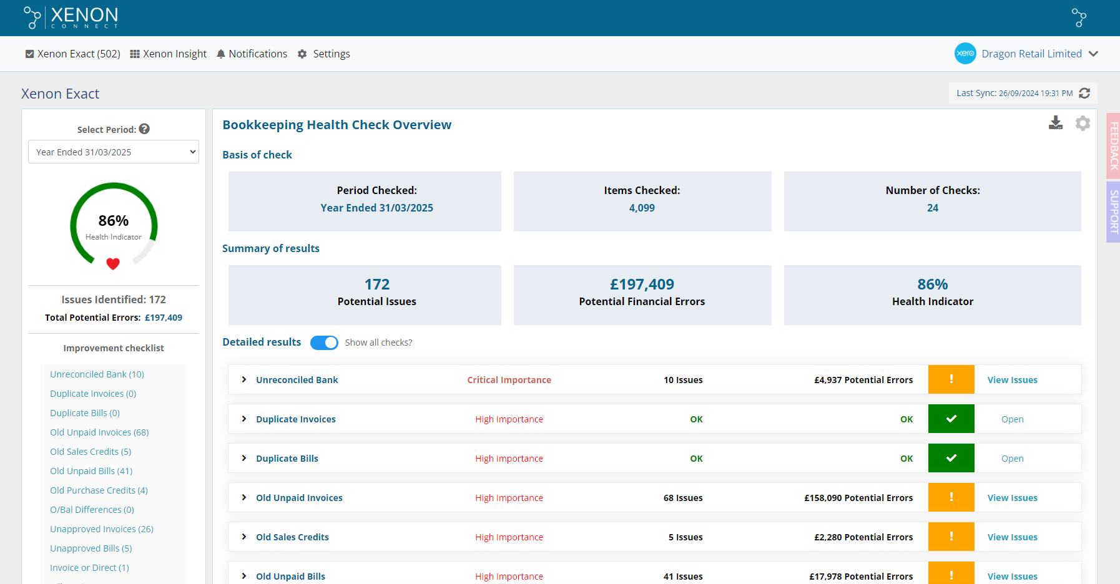The height and width of the screenshot is (584, 1120).
Task: View Issues for Old Unpaid Invoices
Action: click(x=1012, y=498)
